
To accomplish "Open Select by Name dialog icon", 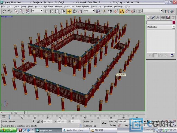I will tap(51, 11).
